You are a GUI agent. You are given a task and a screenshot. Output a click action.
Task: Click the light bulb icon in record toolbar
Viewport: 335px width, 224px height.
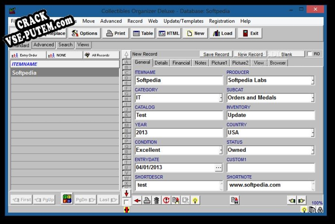pos(195,200)
